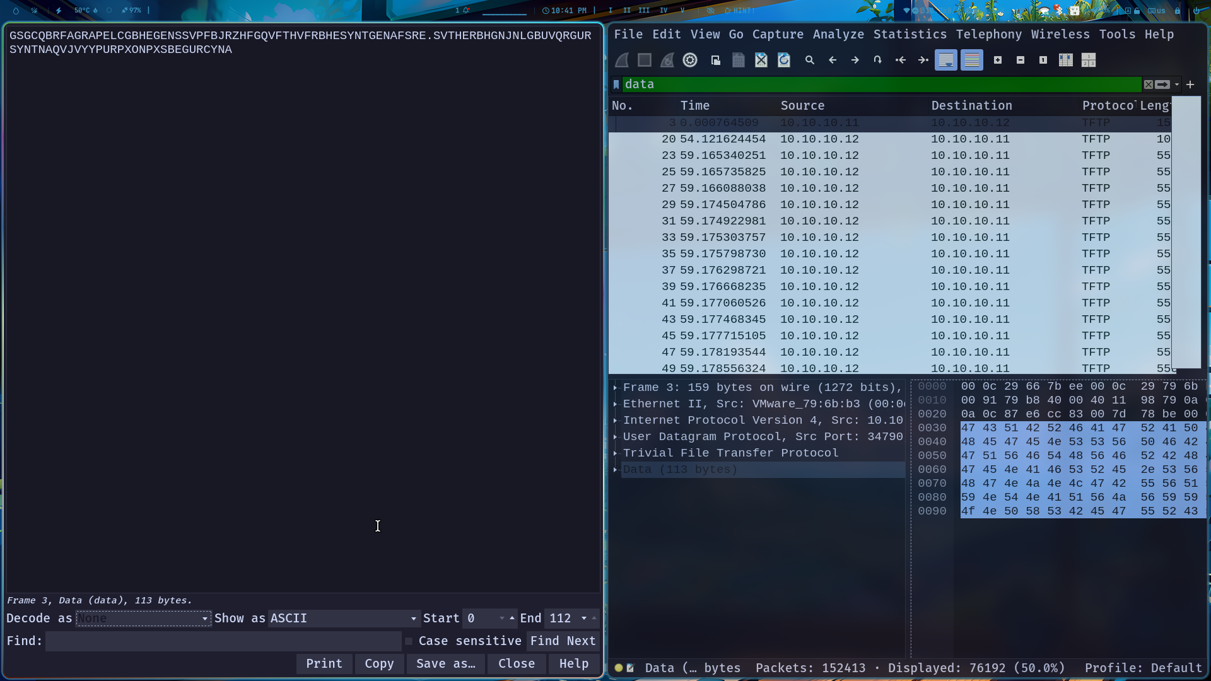Click the zoom in plus icon
Viewport: 1211px width, 681px height.
pos(998,60)
